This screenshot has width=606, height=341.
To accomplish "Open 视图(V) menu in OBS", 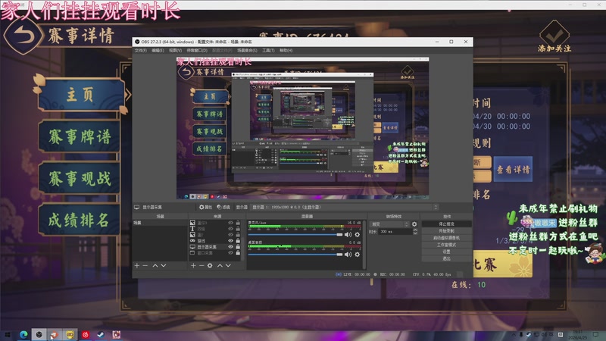I will tap(175, 51).
